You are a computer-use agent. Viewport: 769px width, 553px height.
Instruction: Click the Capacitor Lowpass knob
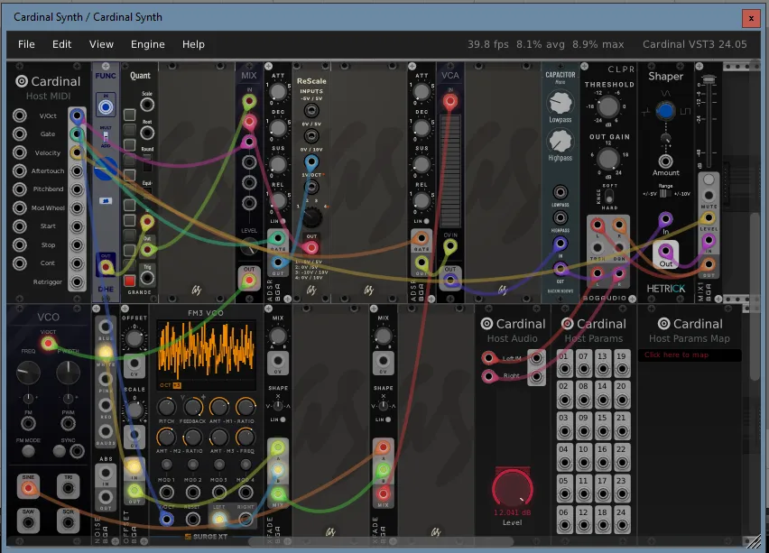click(561, 103)
